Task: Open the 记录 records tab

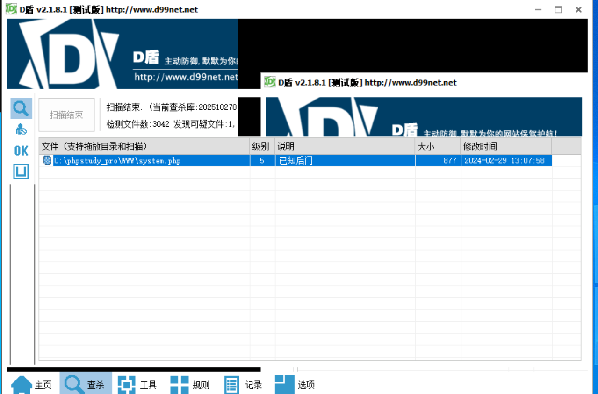Action: pos(243,385)
